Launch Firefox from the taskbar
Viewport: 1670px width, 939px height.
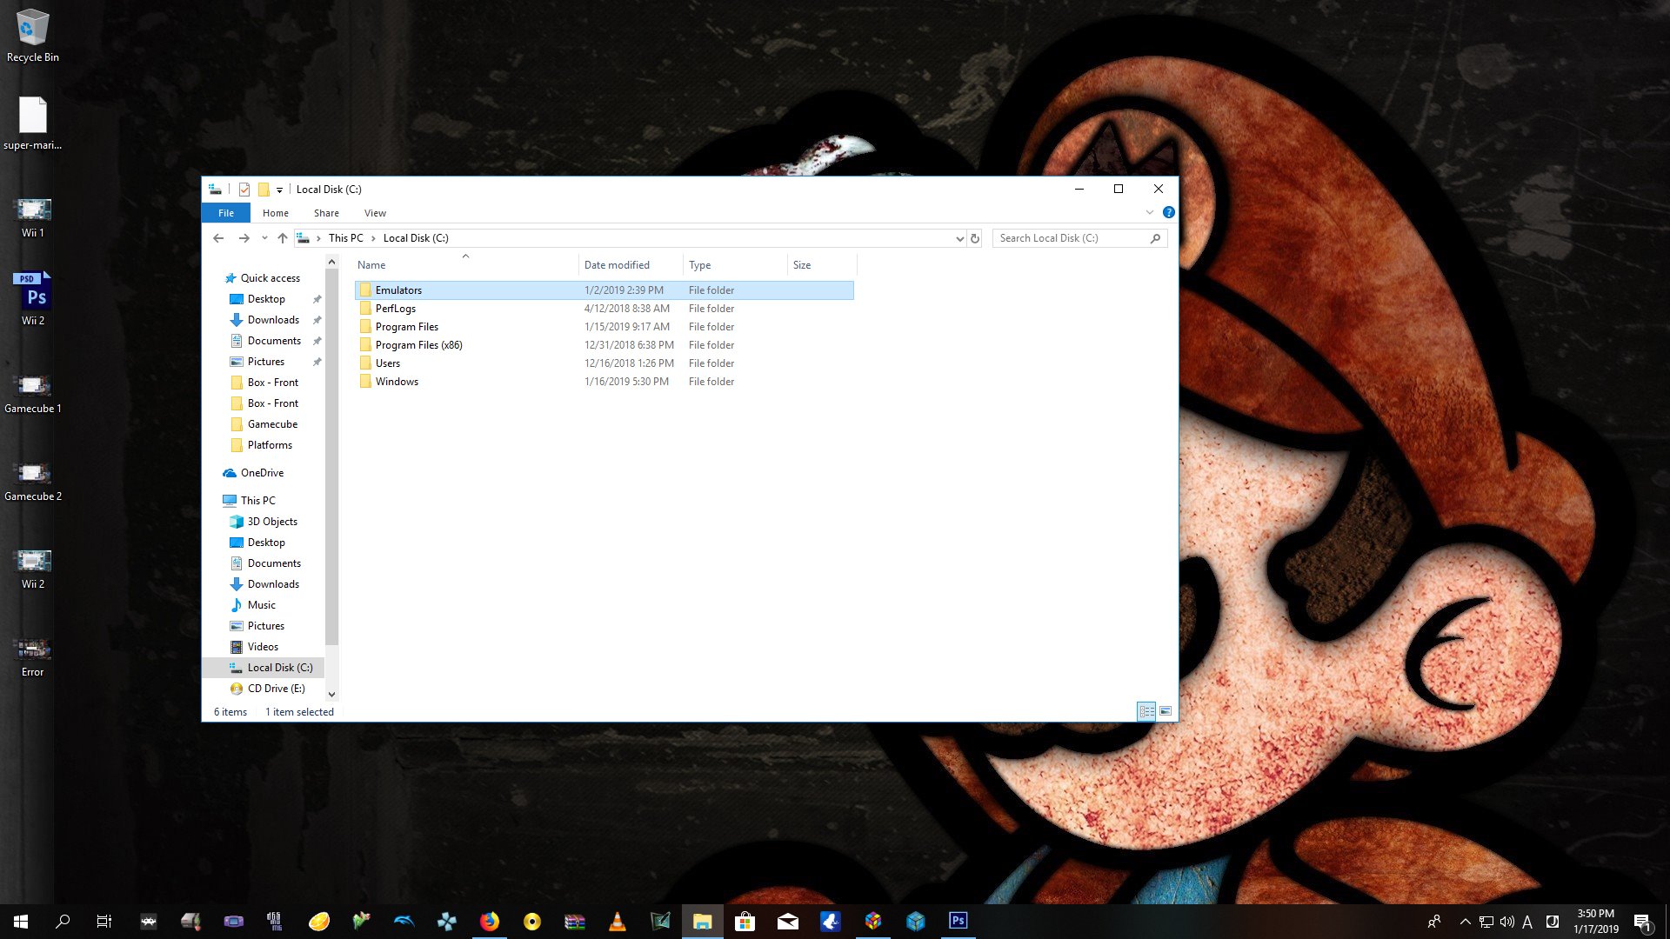(490, 922)
